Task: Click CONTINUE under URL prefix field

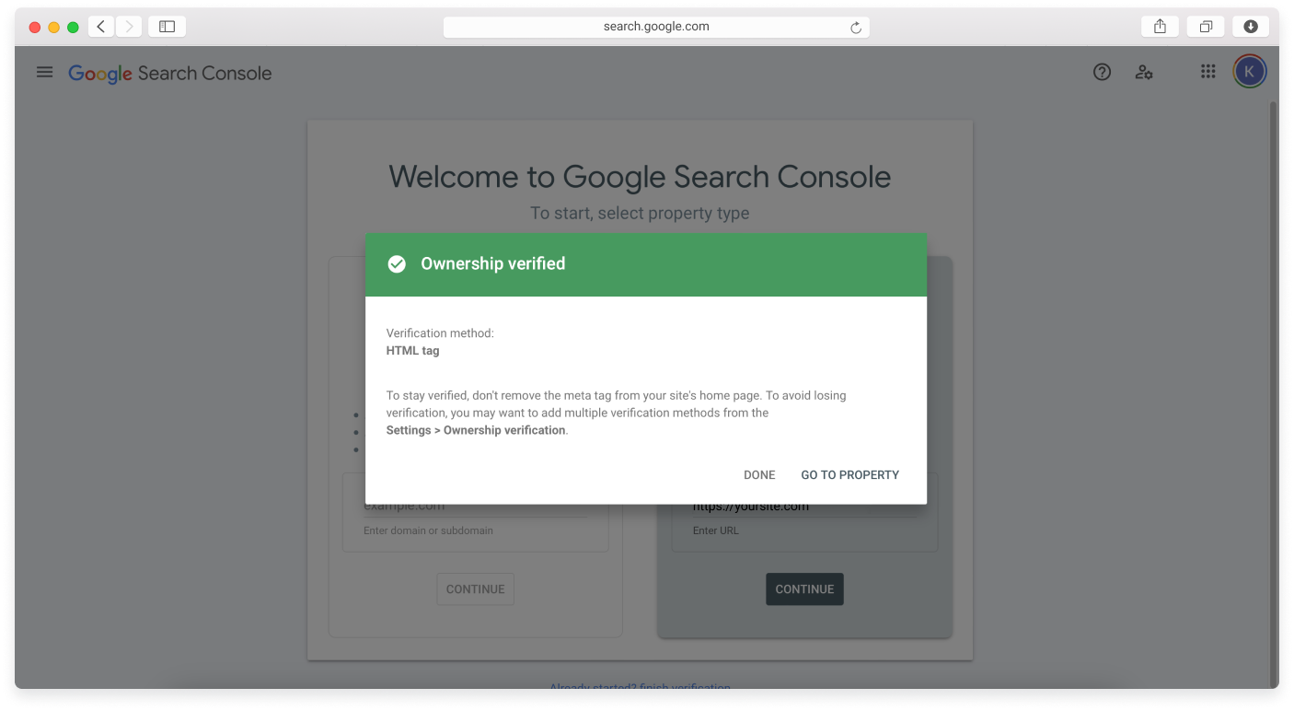Action: tap(804, 589)
